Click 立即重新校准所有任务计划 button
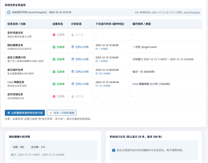 click(x=25, y=112)
